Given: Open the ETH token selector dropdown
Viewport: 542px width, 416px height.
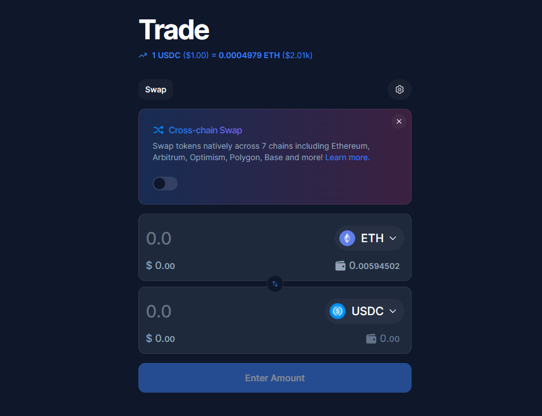Looking at the screenshot, I should tap(369, 238).
